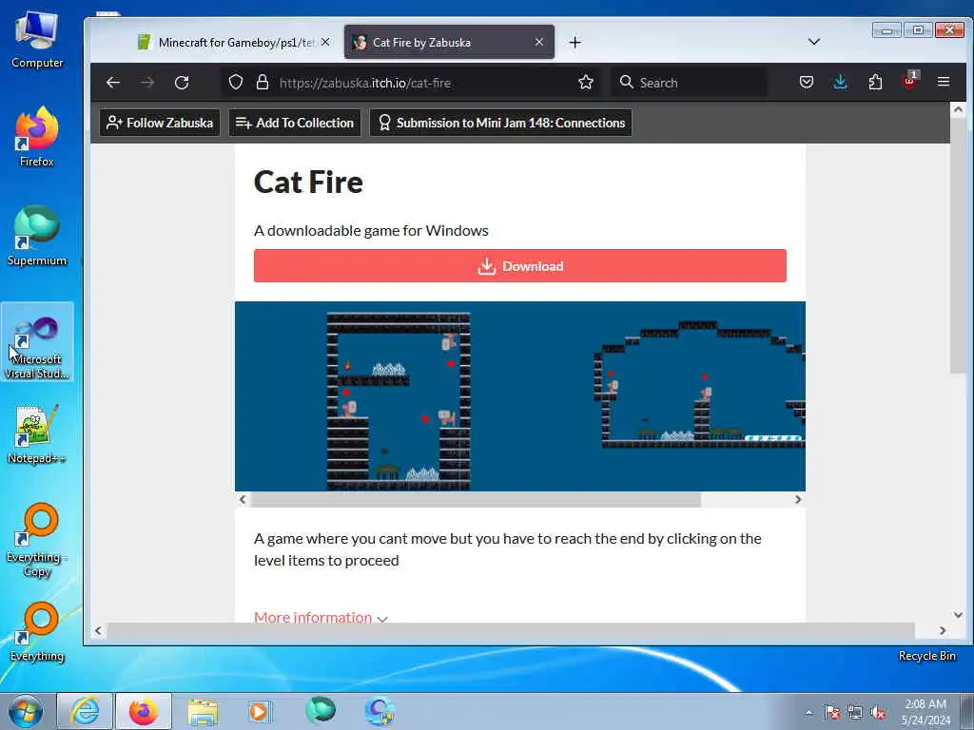
Task: Open the Firefox hamburger application menu
Action: 943,82
